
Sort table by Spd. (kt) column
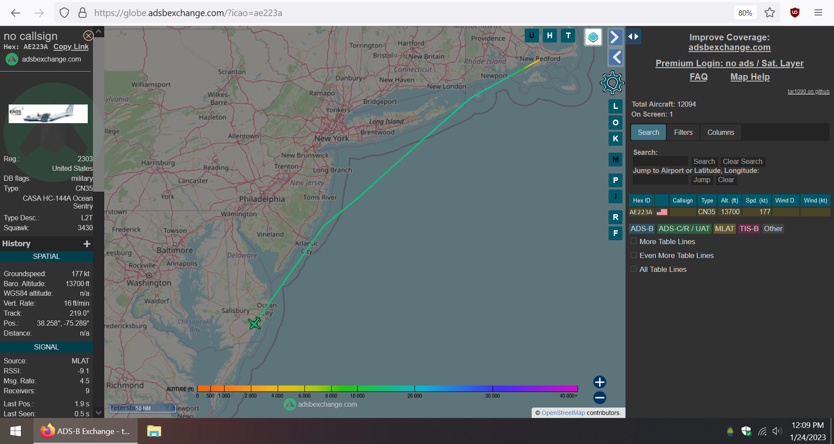(757, 200)
